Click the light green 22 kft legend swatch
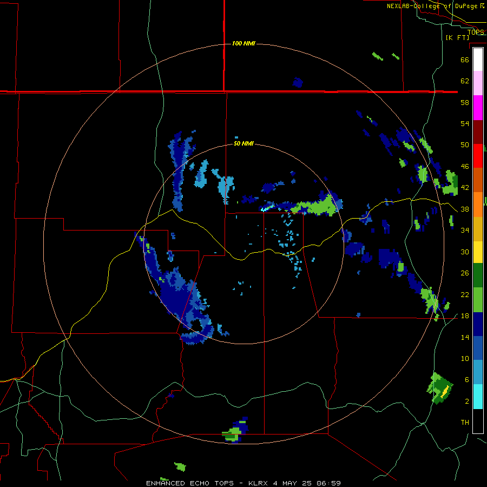The width and height of the screenshot is (487, 487). (478, 300)
